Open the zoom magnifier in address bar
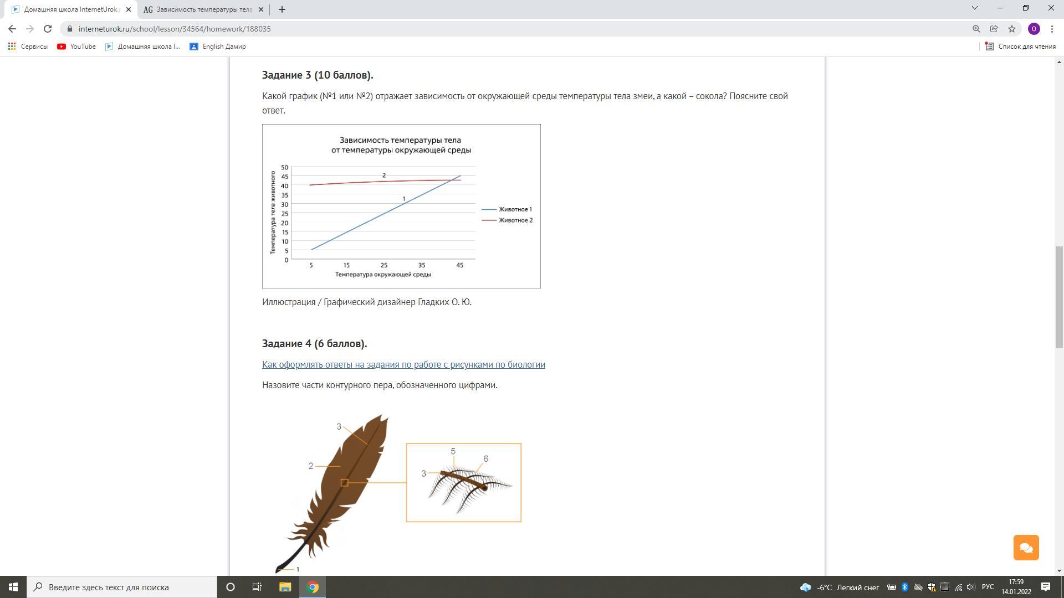The image size is (1064, 598). (x=976, y=29)
